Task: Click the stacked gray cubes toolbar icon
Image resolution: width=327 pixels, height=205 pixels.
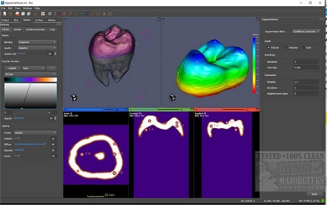Action: [29, 14]
